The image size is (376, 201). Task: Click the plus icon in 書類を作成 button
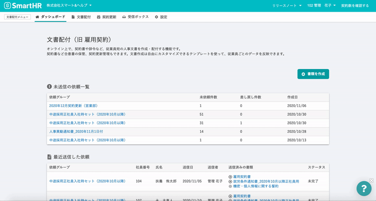303,74
